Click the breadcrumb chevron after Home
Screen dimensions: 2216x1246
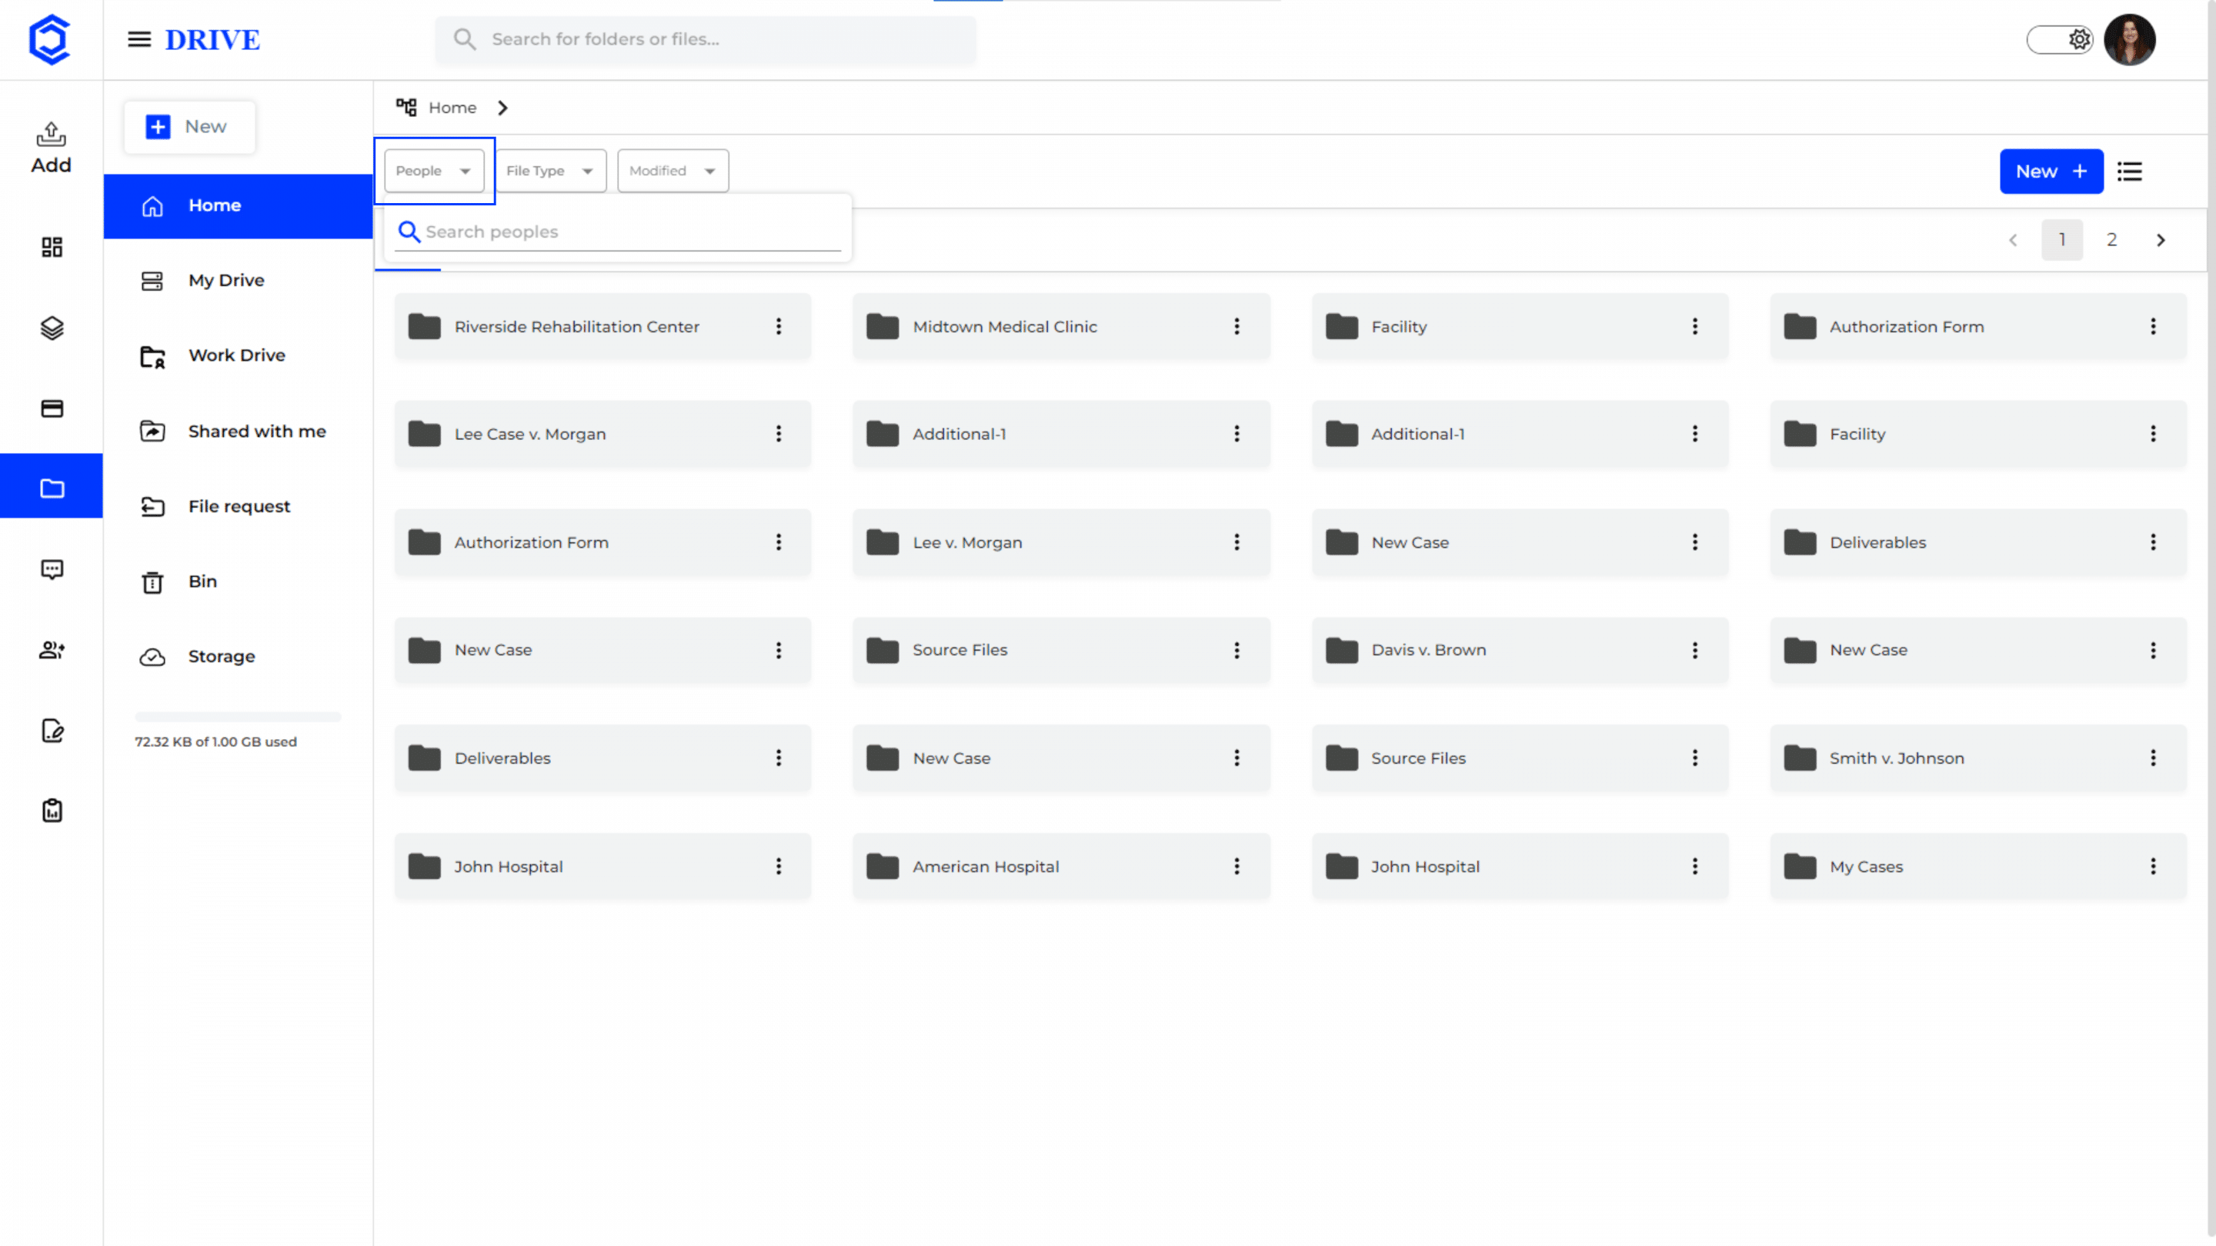(503, 108)
